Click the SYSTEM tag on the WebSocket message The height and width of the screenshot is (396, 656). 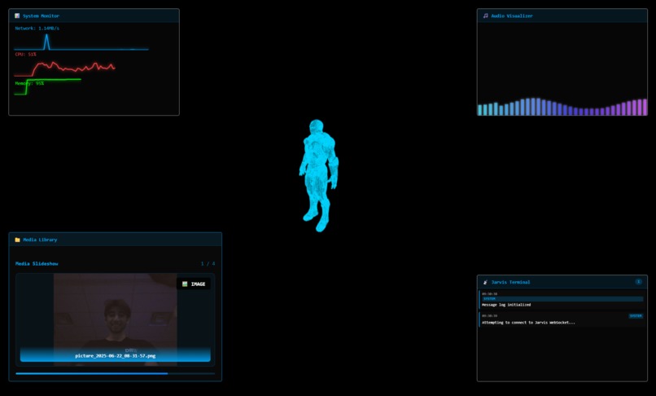(x=636, y=316)
